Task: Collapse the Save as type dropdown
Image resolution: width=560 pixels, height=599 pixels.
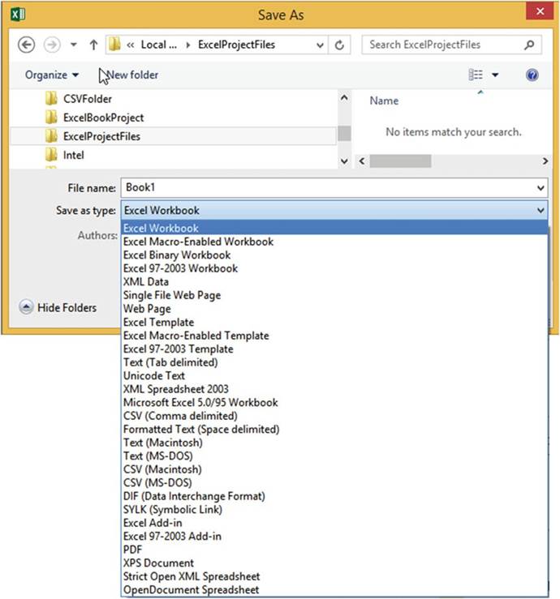Action: [541, 211]
